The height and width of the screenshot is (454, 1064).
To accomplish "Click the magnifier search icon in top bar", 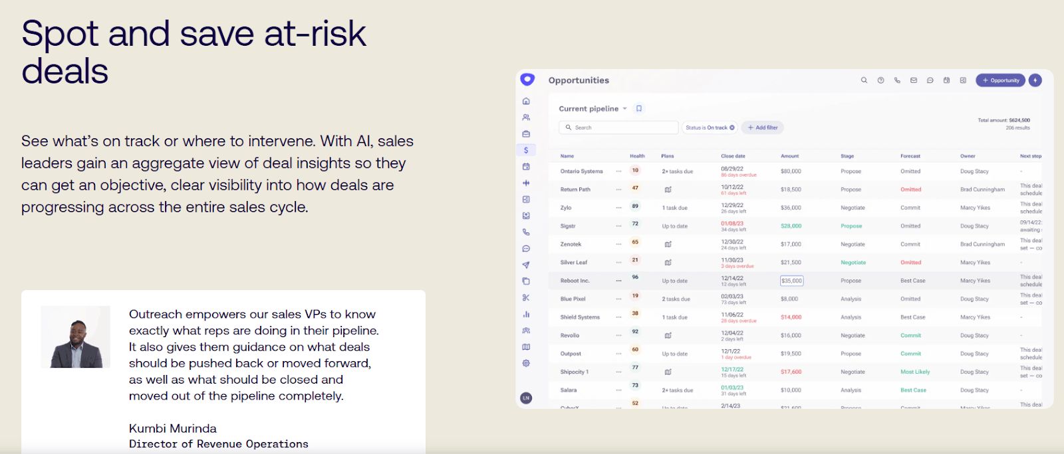I will click(864, 80).
